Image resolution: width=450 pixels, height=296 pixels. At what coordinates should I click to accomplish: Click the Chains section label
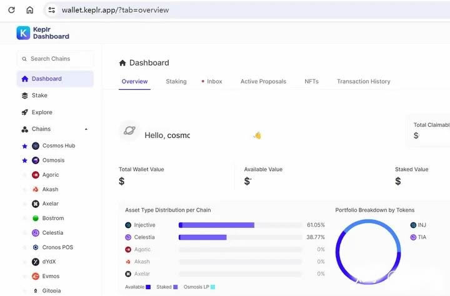(41, 129)
